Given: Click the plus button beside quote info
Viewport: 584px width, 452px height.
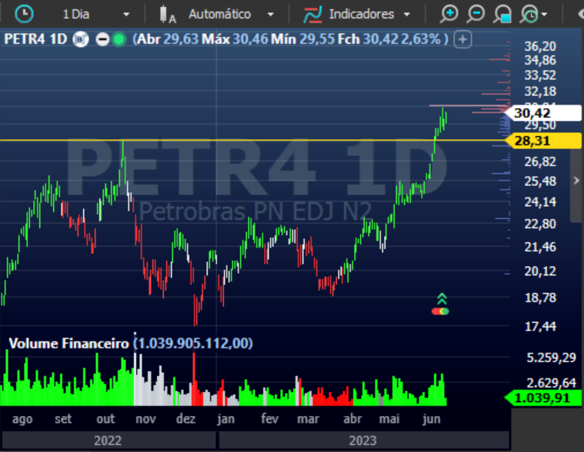Looking at the screenshot, I should tap(462, 39).
